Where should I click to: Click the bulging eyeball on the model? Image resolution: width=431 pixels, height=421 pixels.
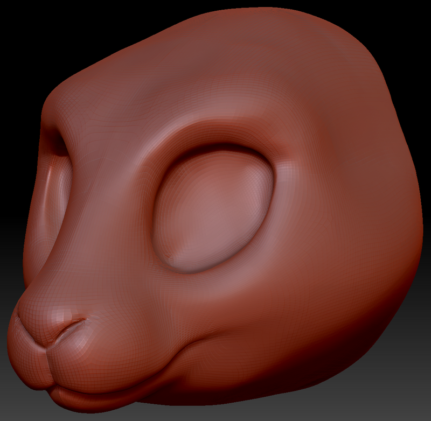pos(213,210)
